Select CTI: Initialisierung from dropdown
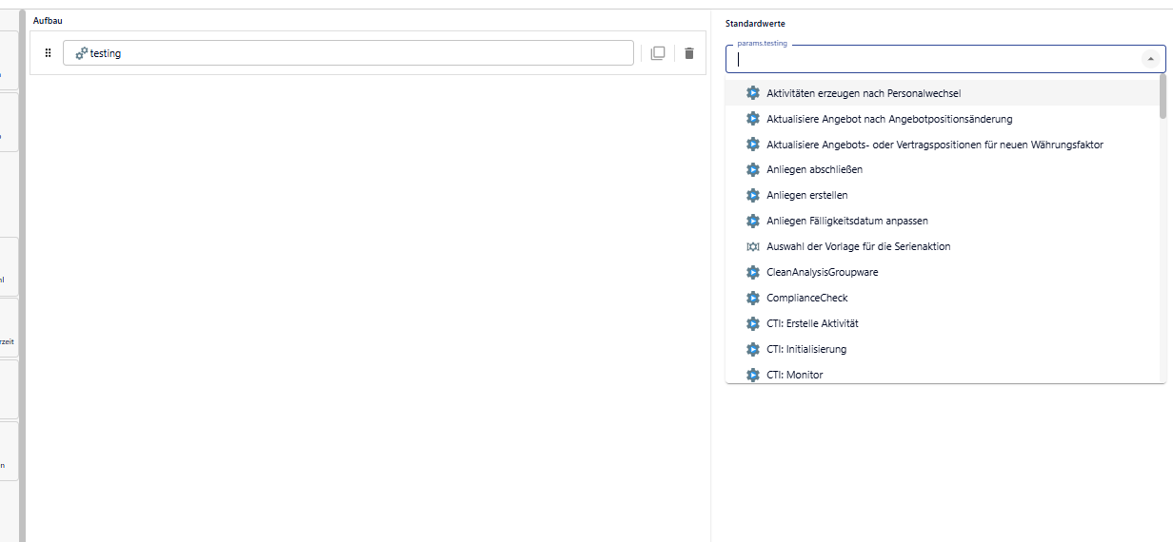Viewport: 1173px width, 542px height. point(805,349)
